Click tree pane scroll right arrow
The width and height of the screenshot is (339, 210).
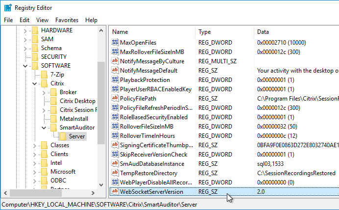pos(93,193)
